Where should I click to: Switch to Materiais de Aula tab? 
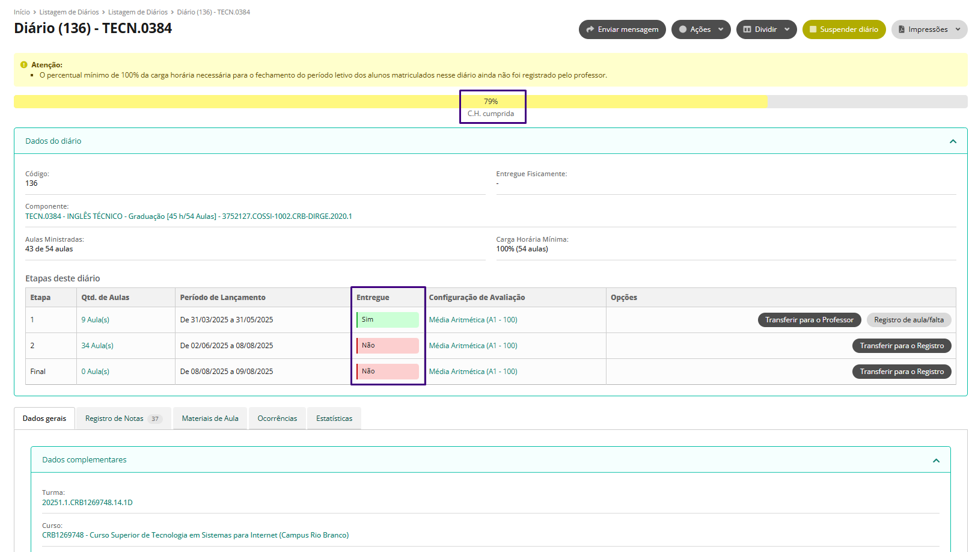210,419
